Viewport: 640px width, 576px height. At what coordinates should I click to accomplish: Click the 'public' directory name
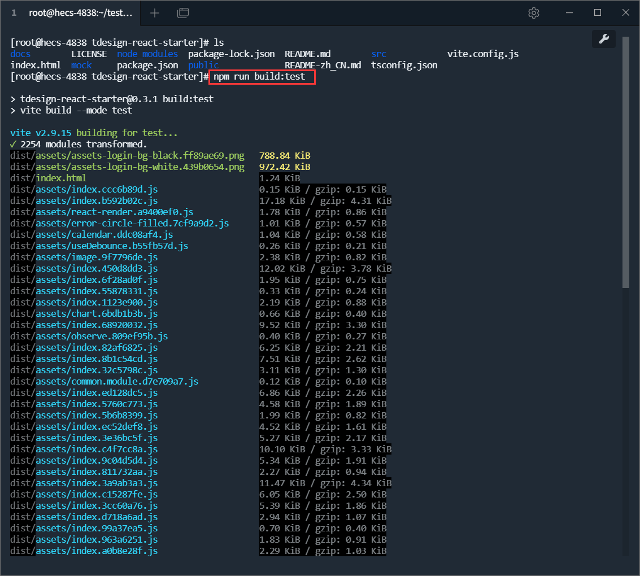[x=203, y=66]
